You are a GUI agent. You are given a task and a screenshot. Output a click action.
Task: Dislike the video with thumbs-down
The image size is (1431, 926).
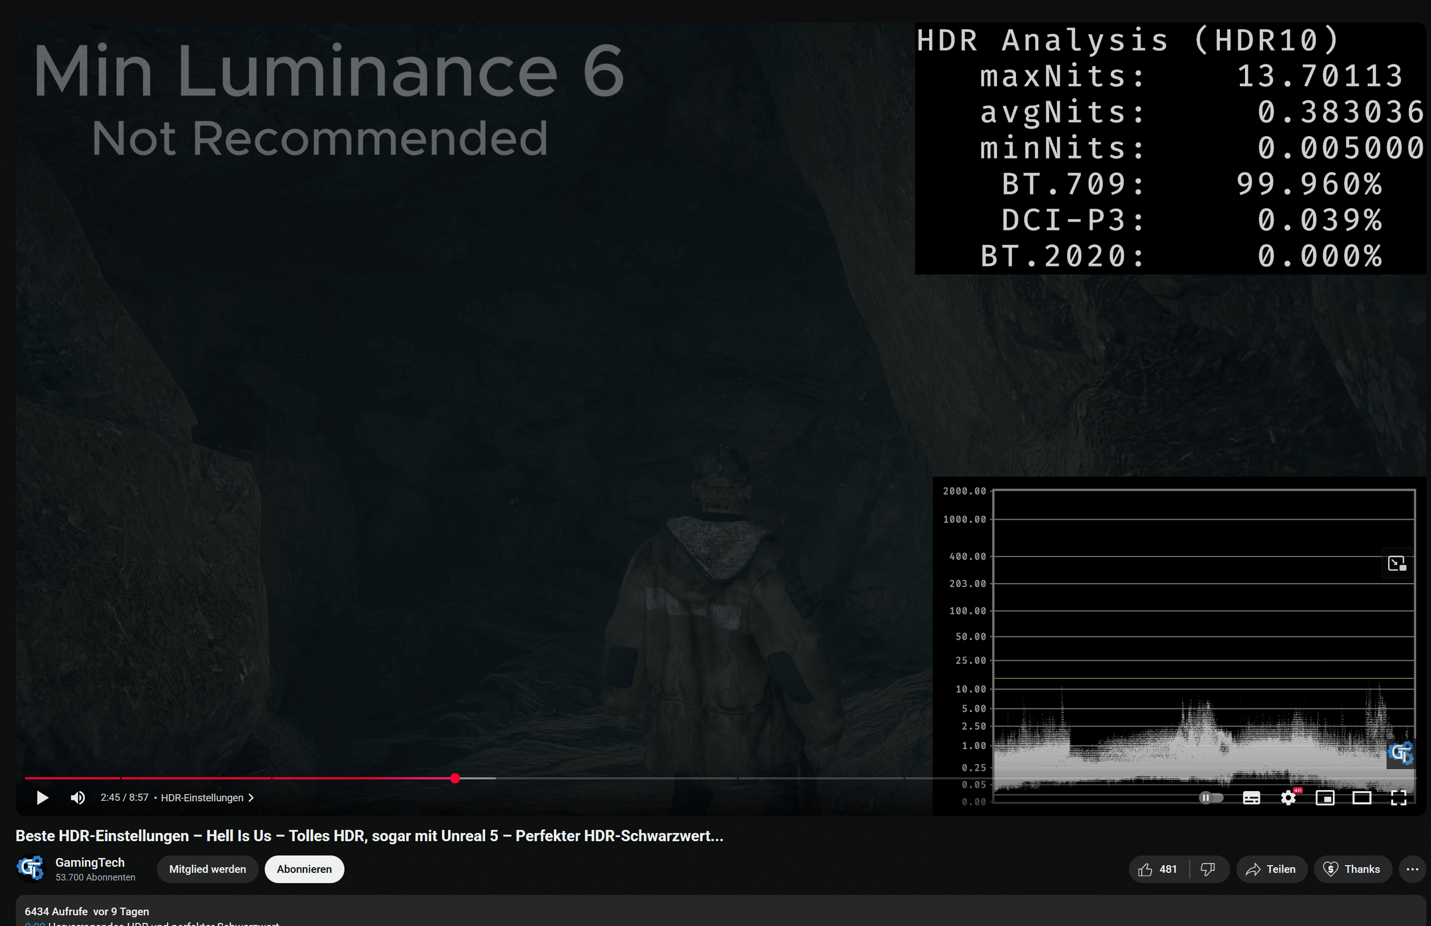1207,869
